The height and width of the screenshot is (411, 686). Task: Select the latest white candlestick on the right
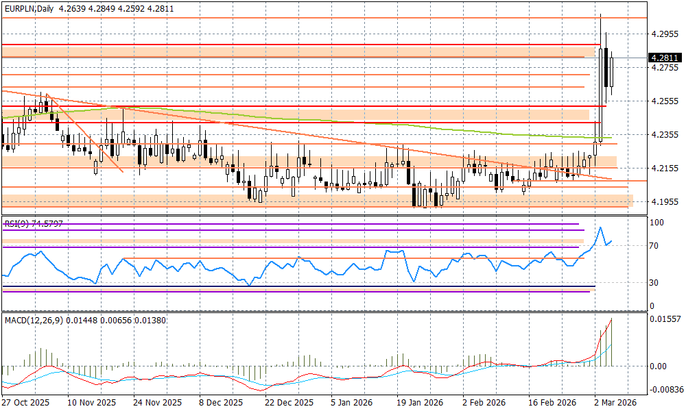[x=611, y=72]
